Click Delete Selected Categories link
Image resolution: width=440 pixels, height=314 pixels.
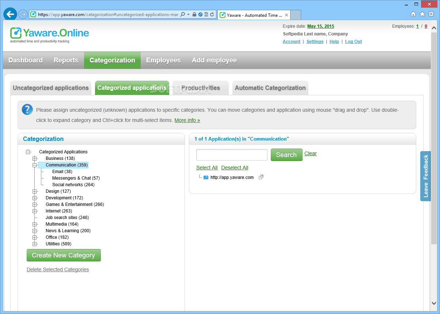(58, 269)
